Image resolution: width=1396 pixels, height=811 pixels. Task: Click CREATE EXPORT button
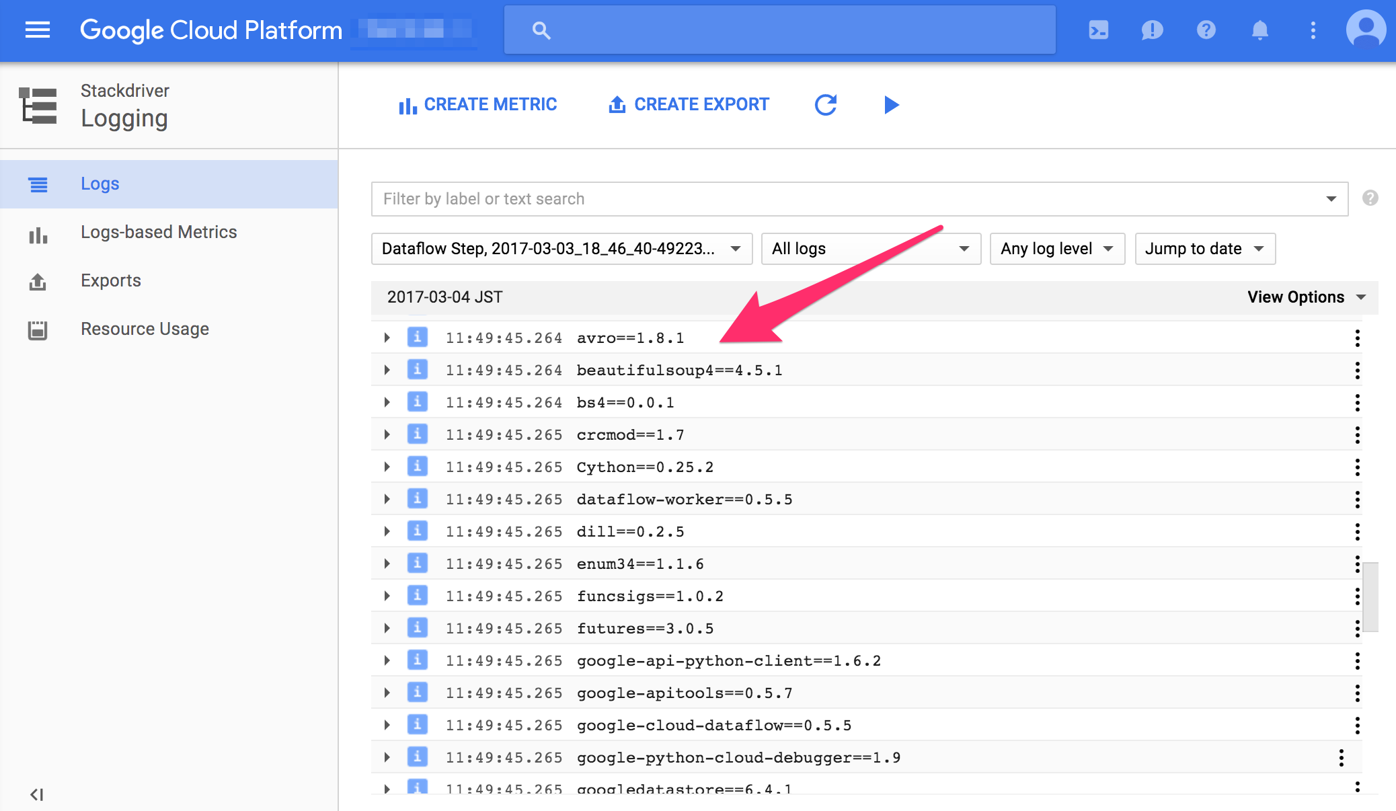[x=687, y=104]
